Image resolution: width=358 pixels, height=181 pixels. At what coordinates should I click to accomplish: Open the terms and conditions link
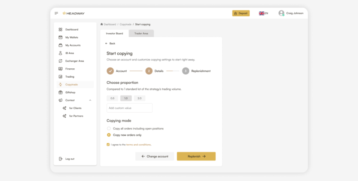(x=138, y=145)
